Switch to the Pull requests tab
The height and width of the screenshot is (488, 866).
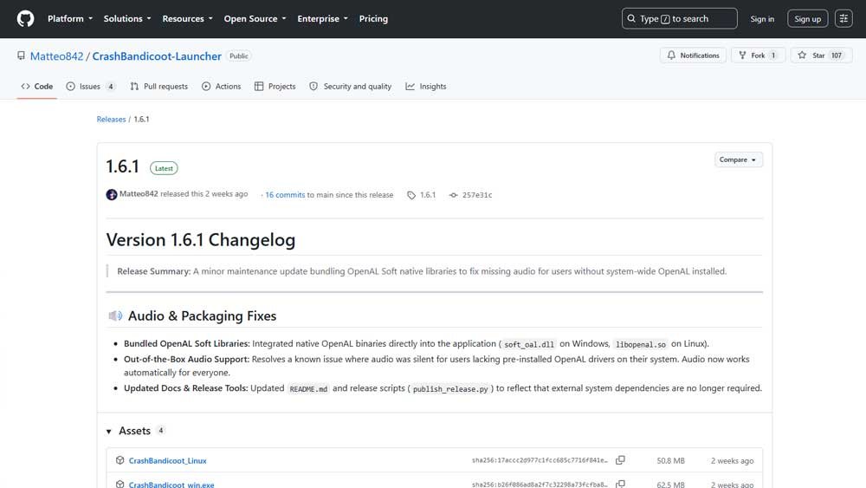click(159, 86)
